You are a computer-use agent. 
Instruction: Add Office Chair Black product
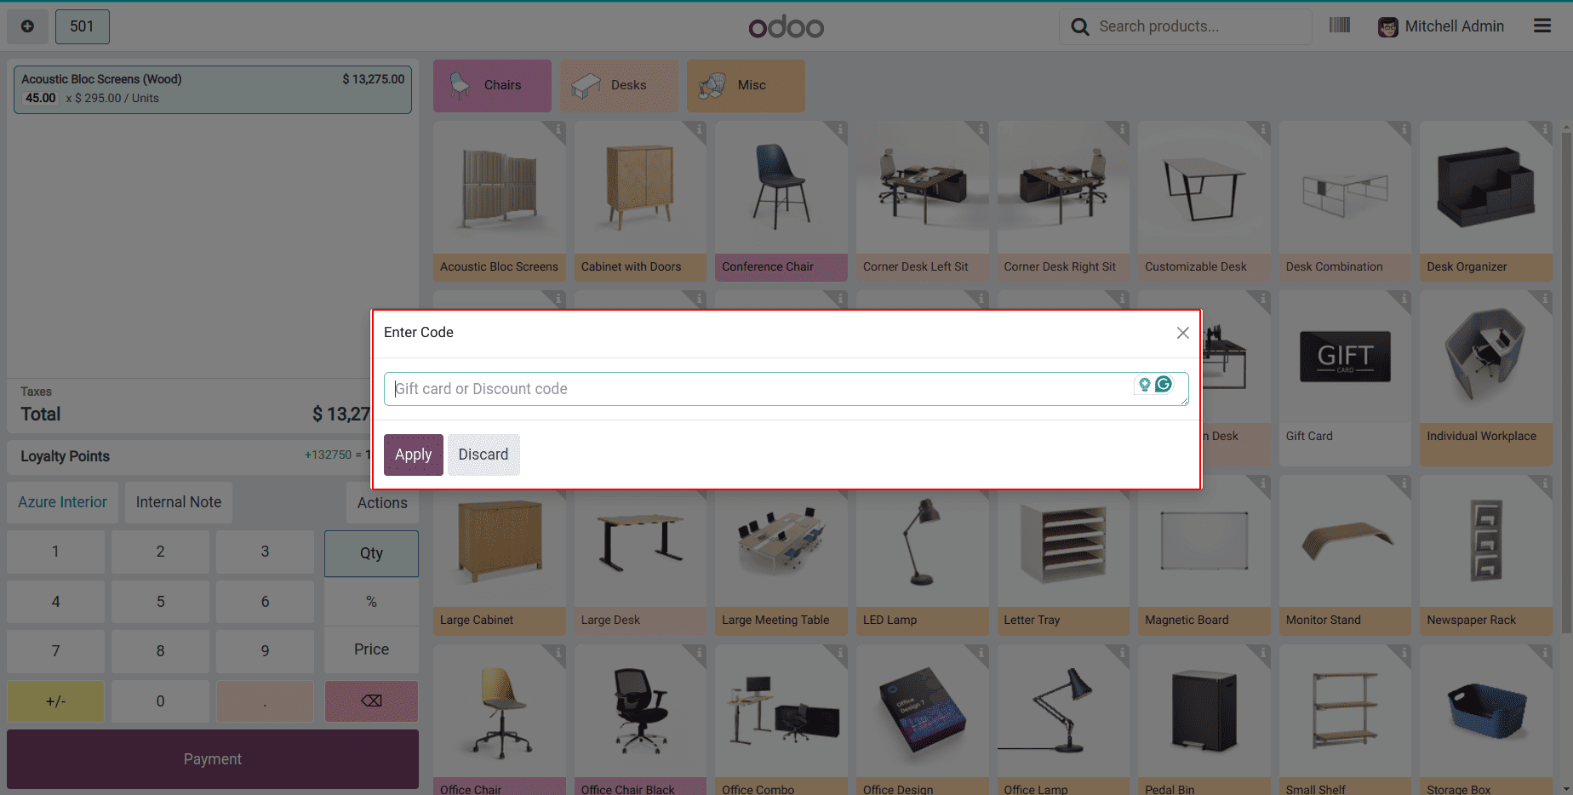640,719
